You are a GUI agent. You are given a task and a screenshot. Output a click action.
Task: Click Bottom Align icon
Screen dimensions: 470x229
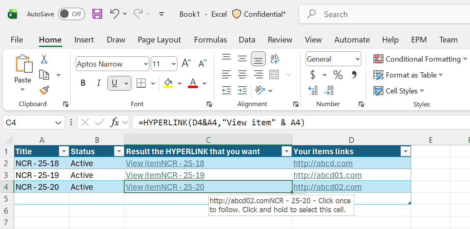(x=258, y=59)
